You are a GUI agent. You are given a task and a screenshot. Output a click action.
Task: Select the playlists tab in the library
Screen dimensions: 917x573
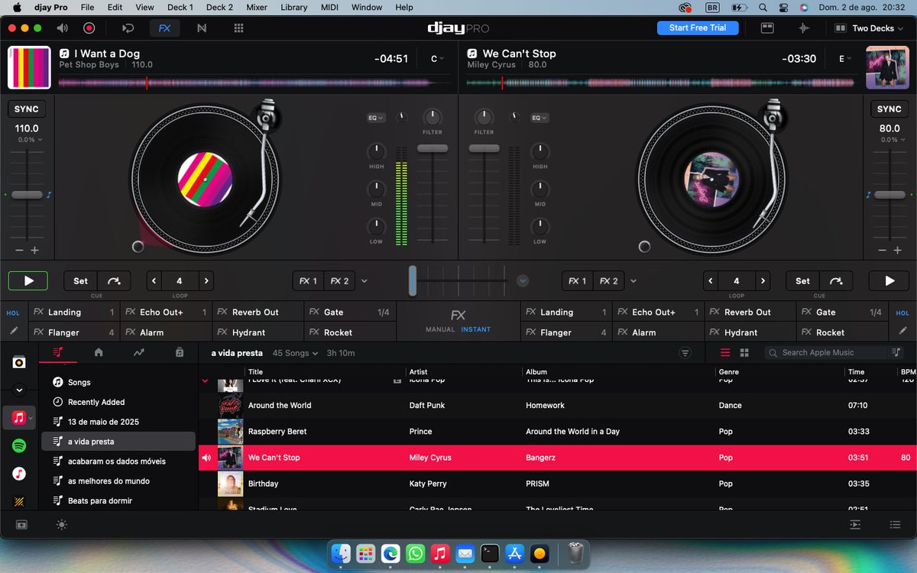click(x=58, y=352)
